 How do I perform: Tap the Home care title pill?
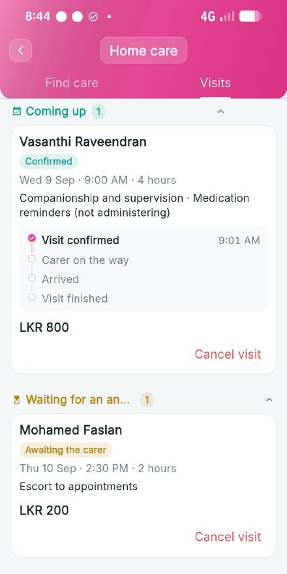[x=143, y=50]
